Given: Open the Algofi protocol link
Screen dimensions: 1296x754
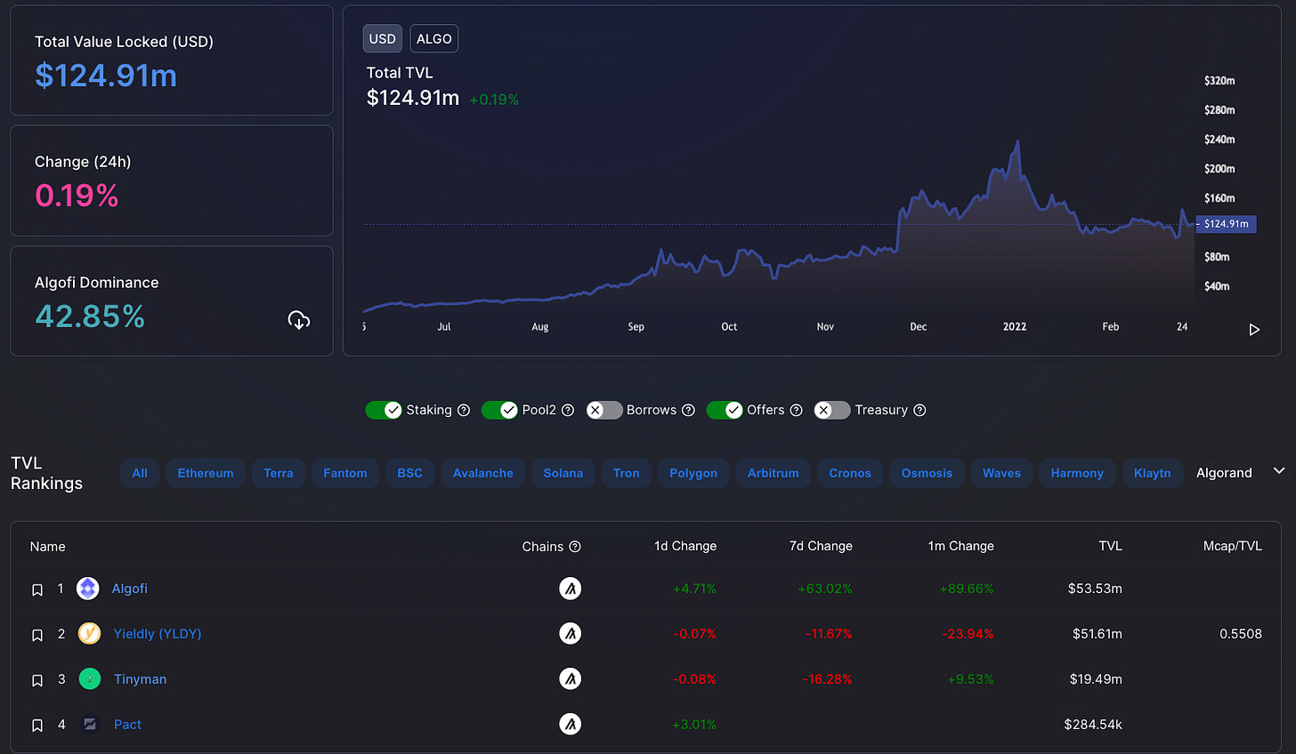Looking at the screenshot, I should pyautogui.click(x=130, y=589).
